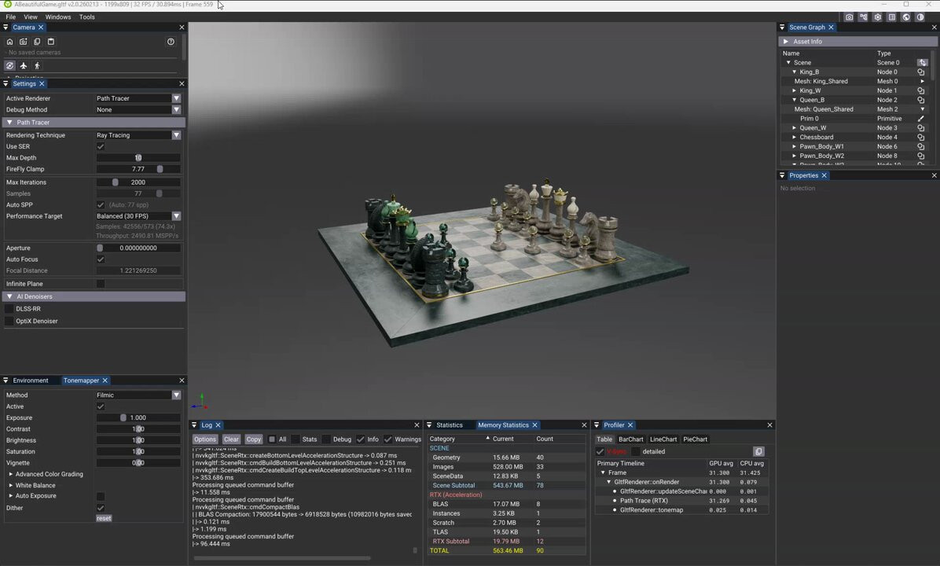Screen dimensions: 940x566
Task: Expand the Asset Info section
Action: coord(858,42)
